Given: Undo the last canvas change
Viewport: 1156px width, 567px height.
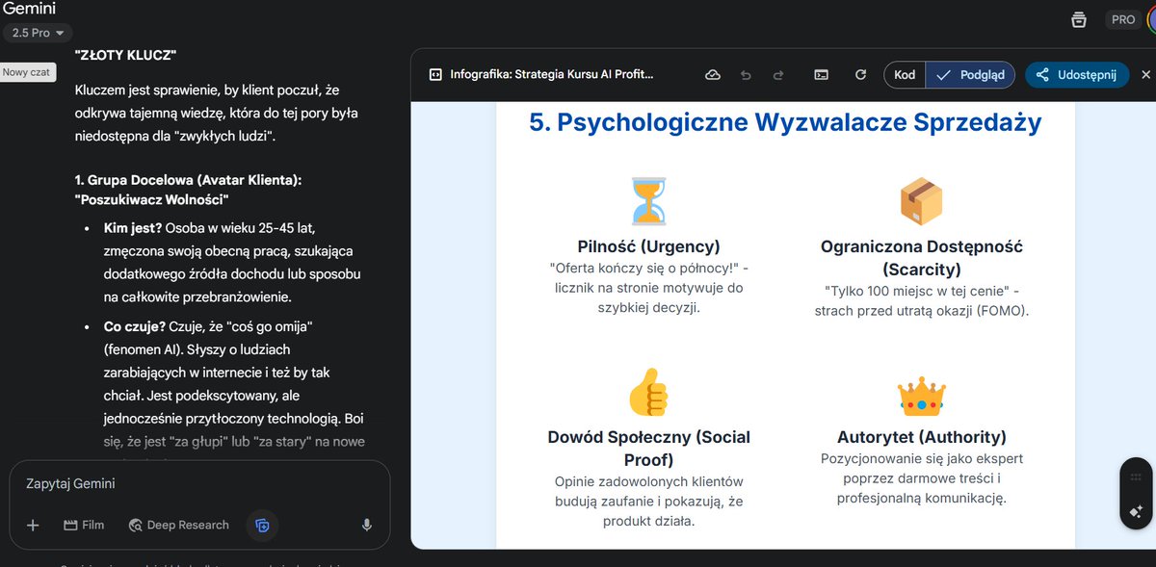Looking at the screenshot, I should pyautogui.click(x=746, y=74).
